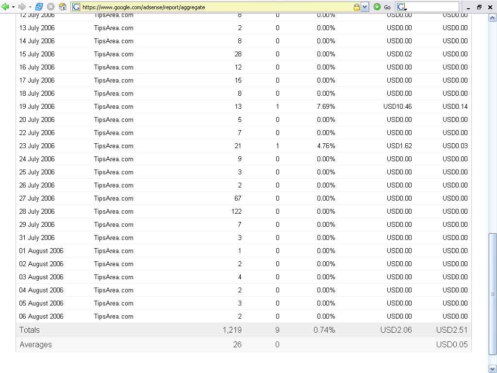This screenshot has height=373, width=497.
Task: Click the total impressions 1,219
Action: coord(232,330)
